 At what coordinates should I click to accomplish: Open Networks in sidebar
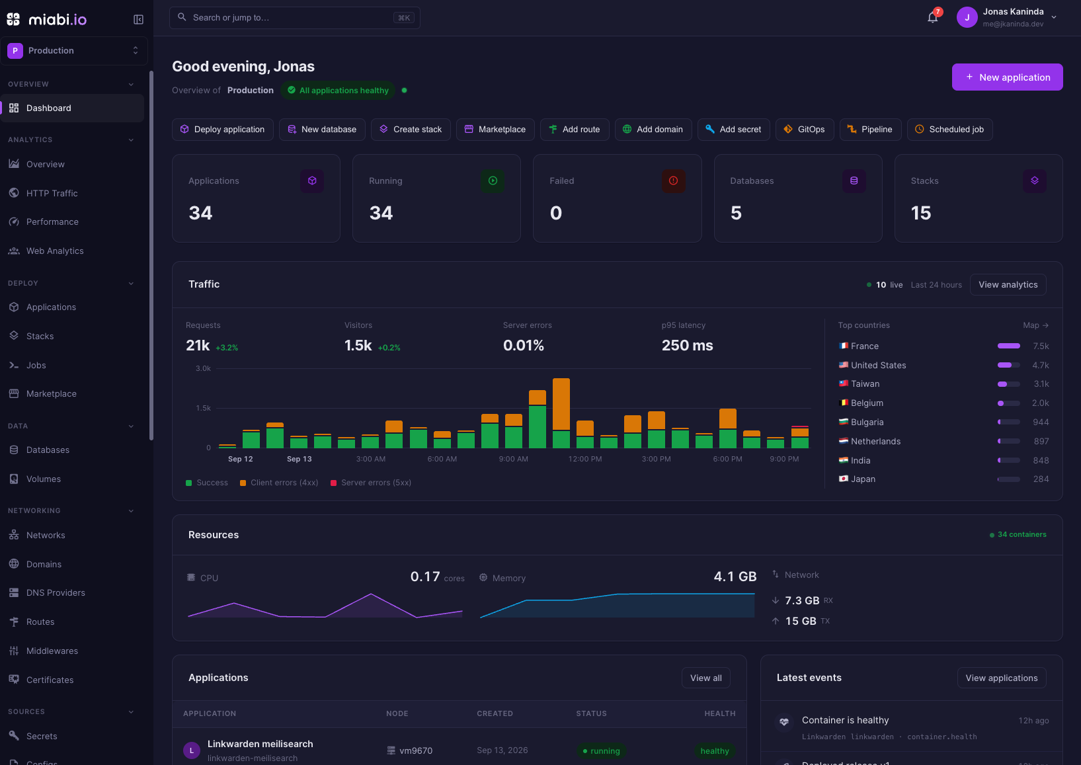point(73,536)
